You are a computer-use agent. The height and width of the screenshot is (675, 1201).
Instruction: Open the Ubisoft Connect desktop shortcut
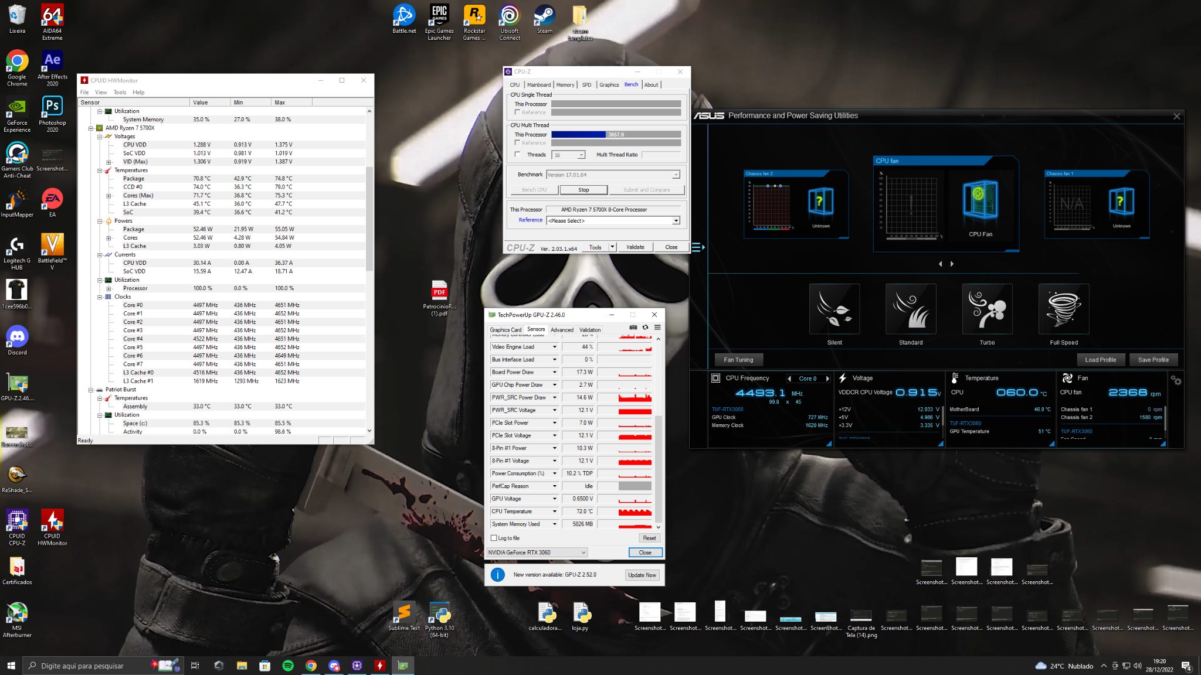(x=510, y=22)
